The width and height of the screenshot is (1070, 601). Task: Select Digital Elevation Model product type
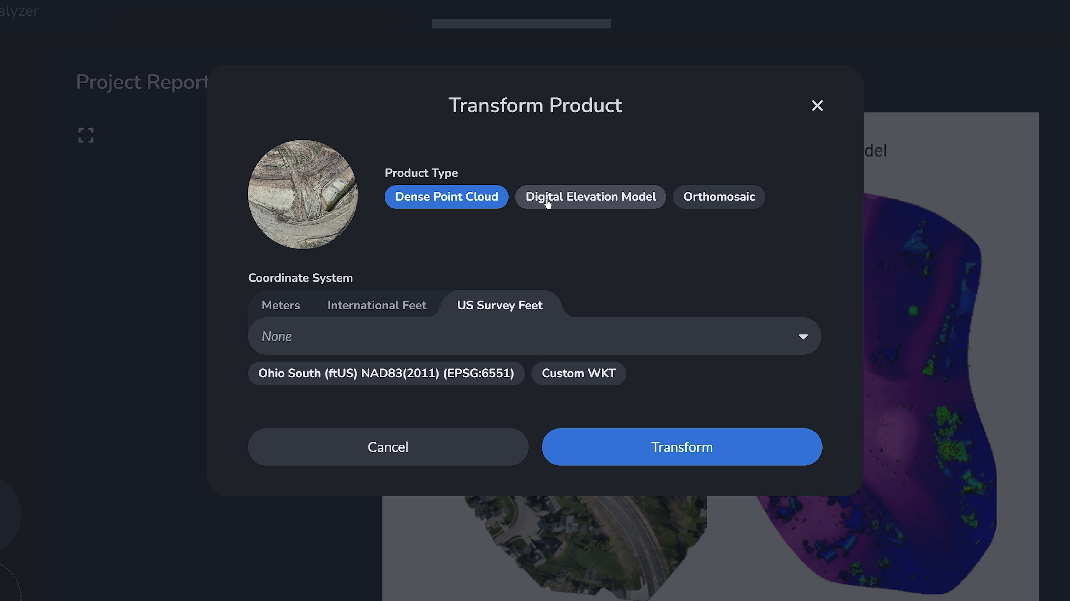[591, 196]
